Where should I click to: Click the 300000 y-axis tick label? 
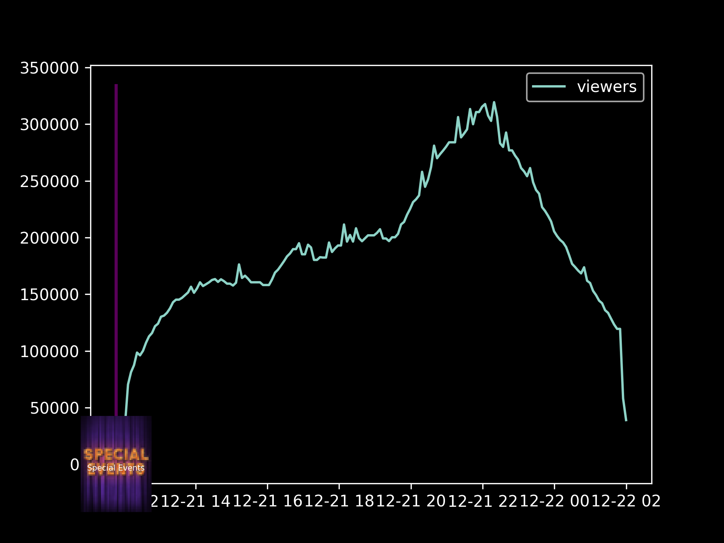tap(49, 124)
